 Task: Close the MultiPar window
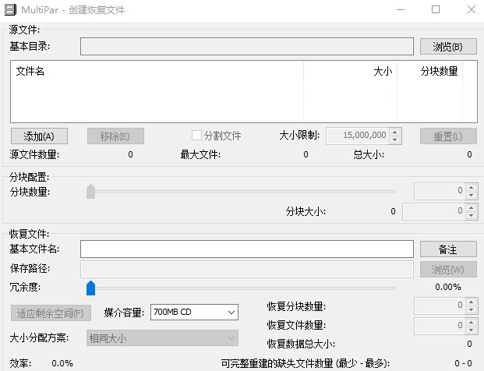coord(471,10)
